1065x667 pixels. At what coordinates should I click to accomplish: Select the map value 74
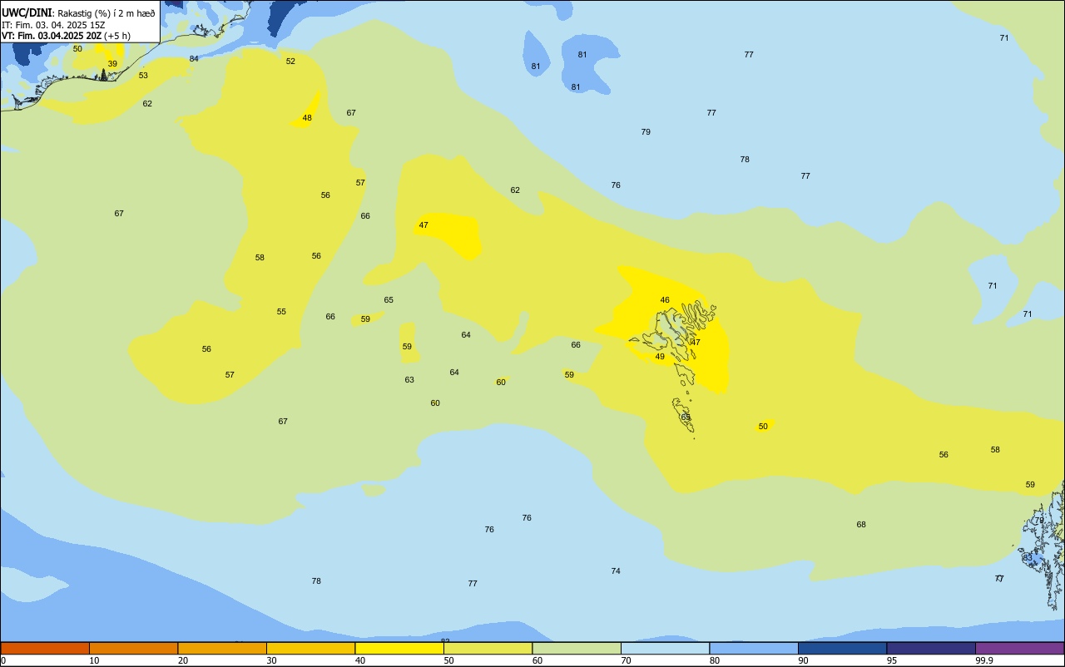pyautogui.click(x=616, y=571)
